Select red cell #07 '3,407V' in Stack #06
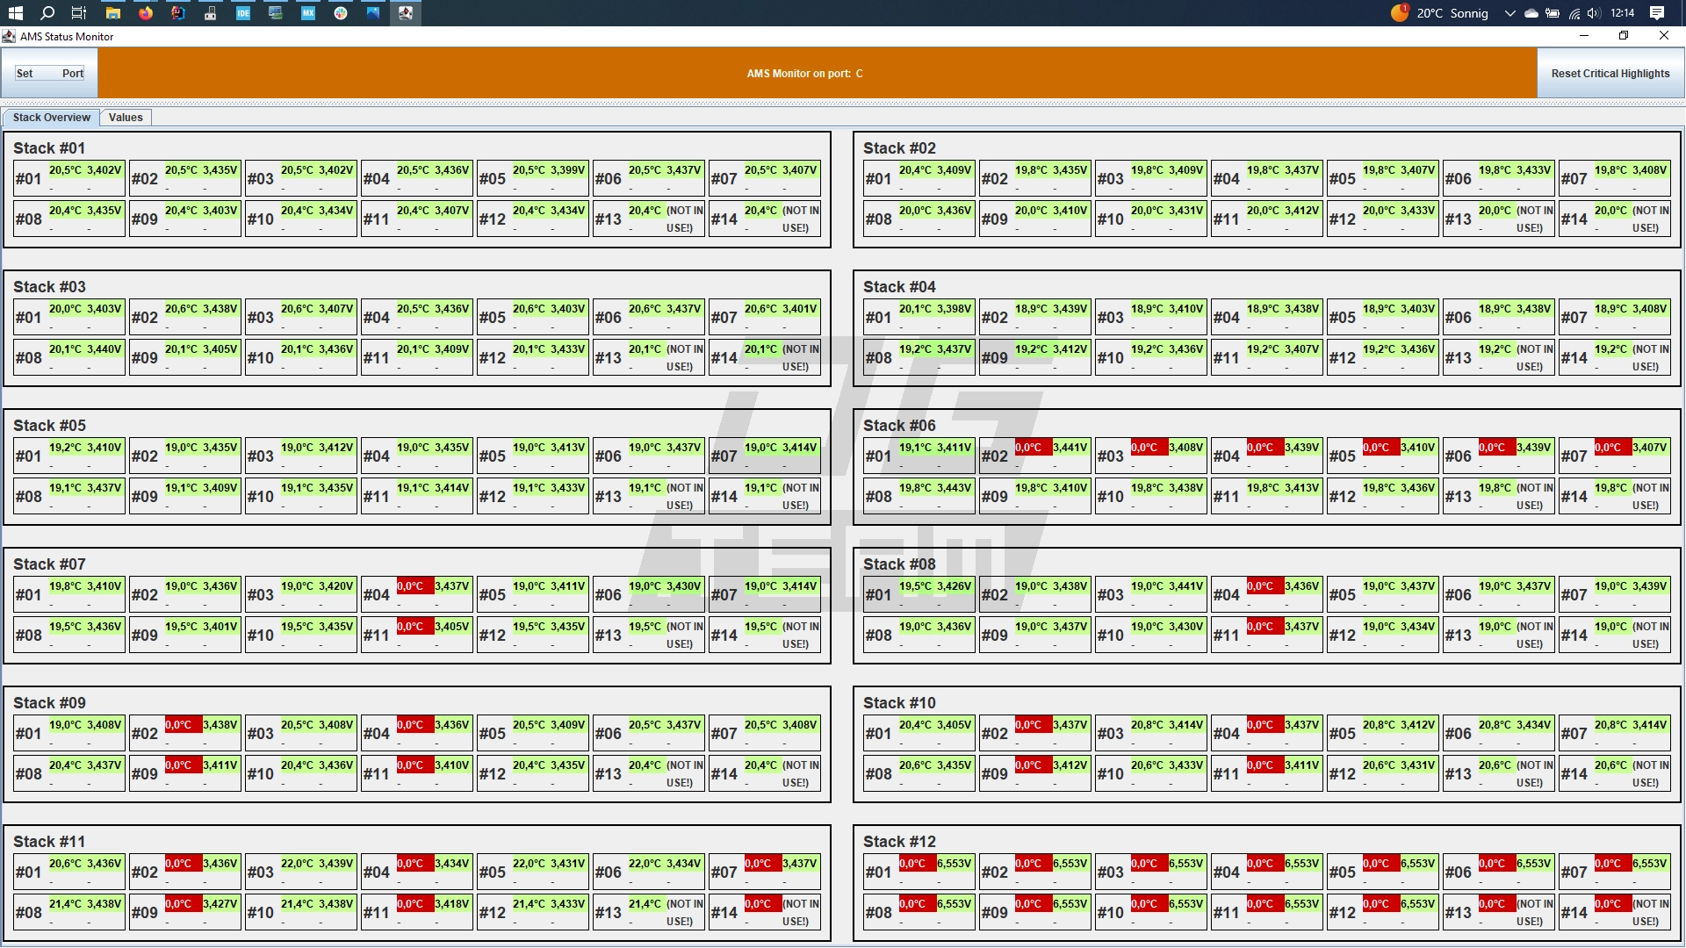Image resolution: width=1686 pixels, height=948 pixels. [1615, 456]
